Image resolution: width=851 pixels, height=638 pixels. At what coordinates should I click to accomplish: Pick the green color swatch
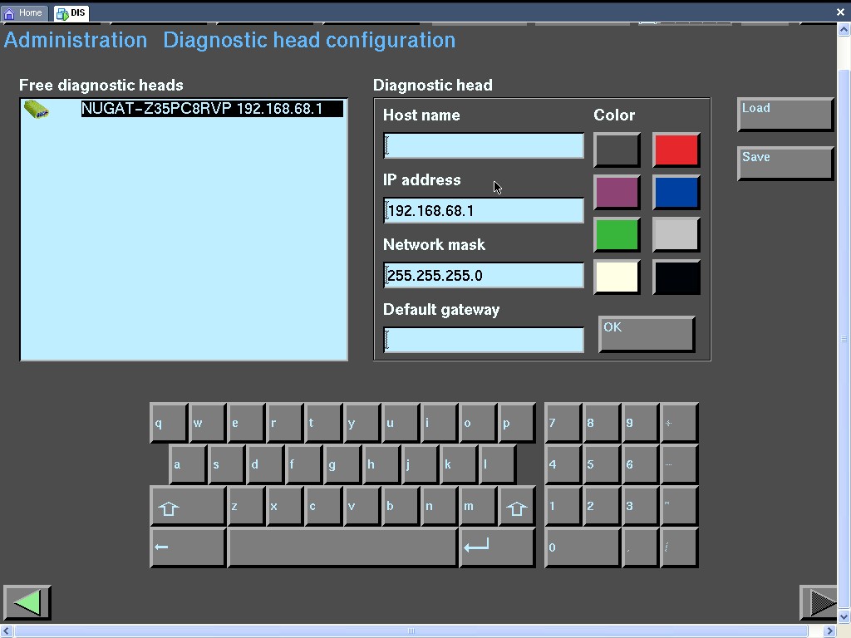617,235
